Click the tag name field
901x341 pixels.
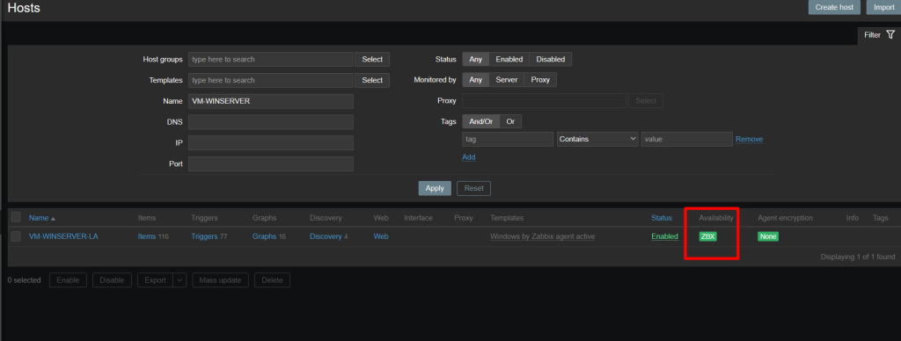(x=508, y=139)
